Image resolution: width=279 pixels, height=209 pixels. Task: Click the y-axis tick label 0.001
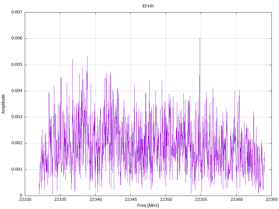(x=17, y=169)
